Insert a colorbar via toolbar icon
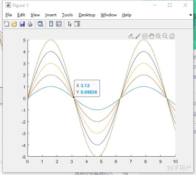The width and height of the screenshot is (196, 175). (51, 24)
